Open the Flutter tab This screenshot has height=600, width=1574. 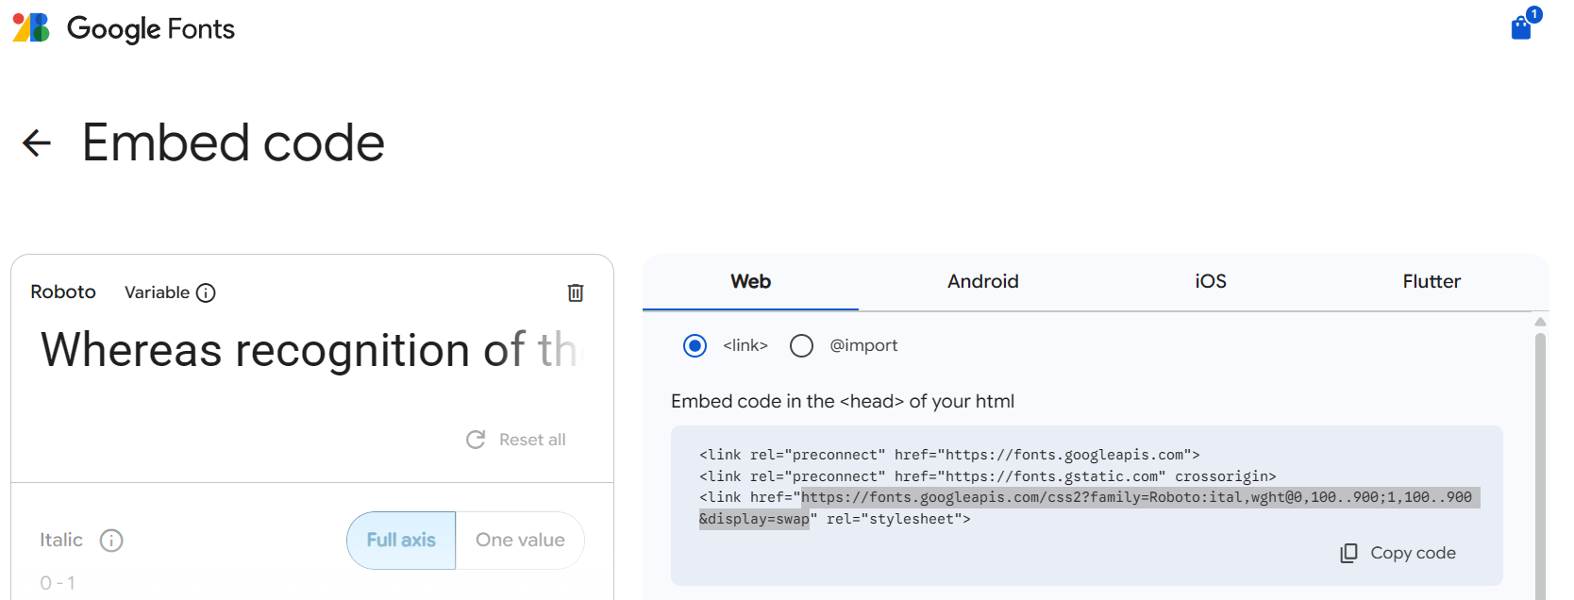(1431, 282)
